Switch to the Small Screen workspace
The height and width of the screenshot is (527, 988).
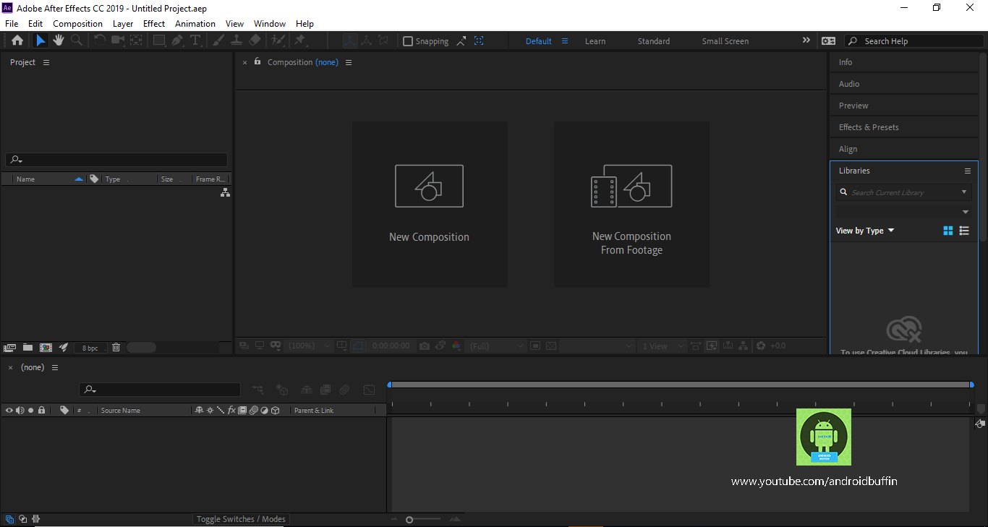[725, 41]
